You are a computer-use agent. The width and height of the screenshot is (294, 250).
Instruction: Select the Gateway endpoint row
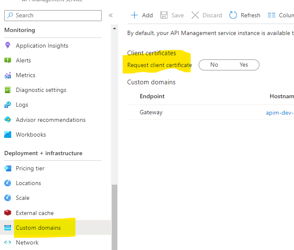click(x=210, y=112)
